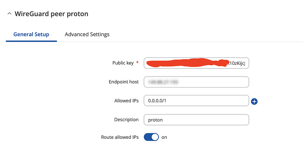Collapse the WireGuard peer proton section
This screenshot has height=158, width=303.
pos(9,14)
